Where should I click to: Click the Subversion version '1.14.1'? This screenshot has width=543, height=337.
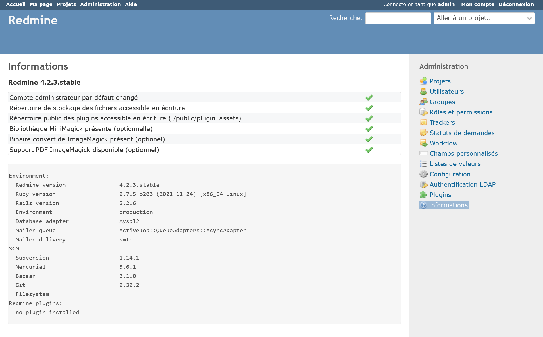click(129, 258)
